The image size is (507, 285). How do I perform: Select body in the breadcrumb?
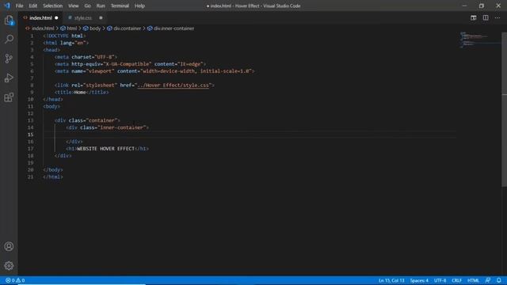tap(95, 28)
